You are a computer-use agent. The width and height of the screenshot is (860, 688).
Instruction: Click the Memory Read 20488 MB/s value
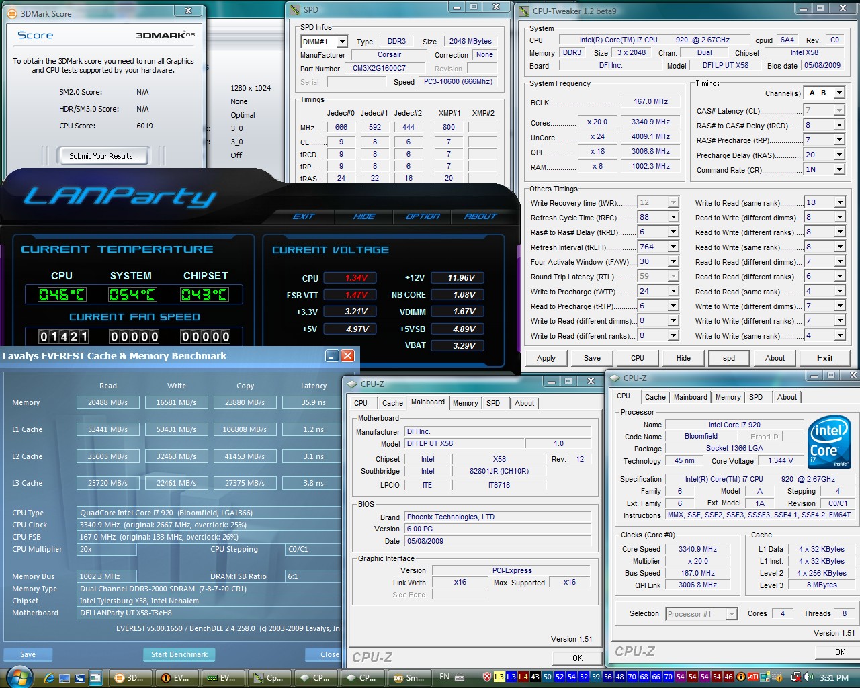pyautogui.click(x=107, y=402)
